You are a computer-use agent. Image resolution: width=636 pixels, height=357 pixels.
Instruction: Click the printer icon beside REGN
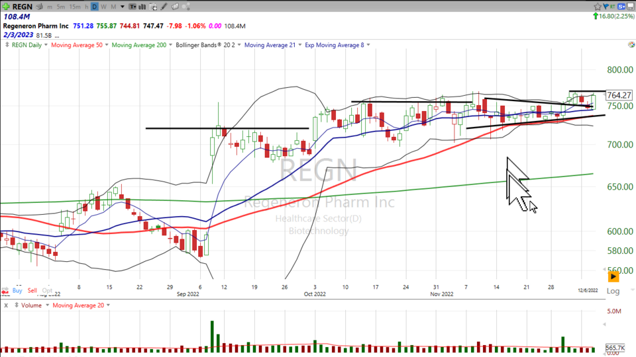(x=39, y=7)
